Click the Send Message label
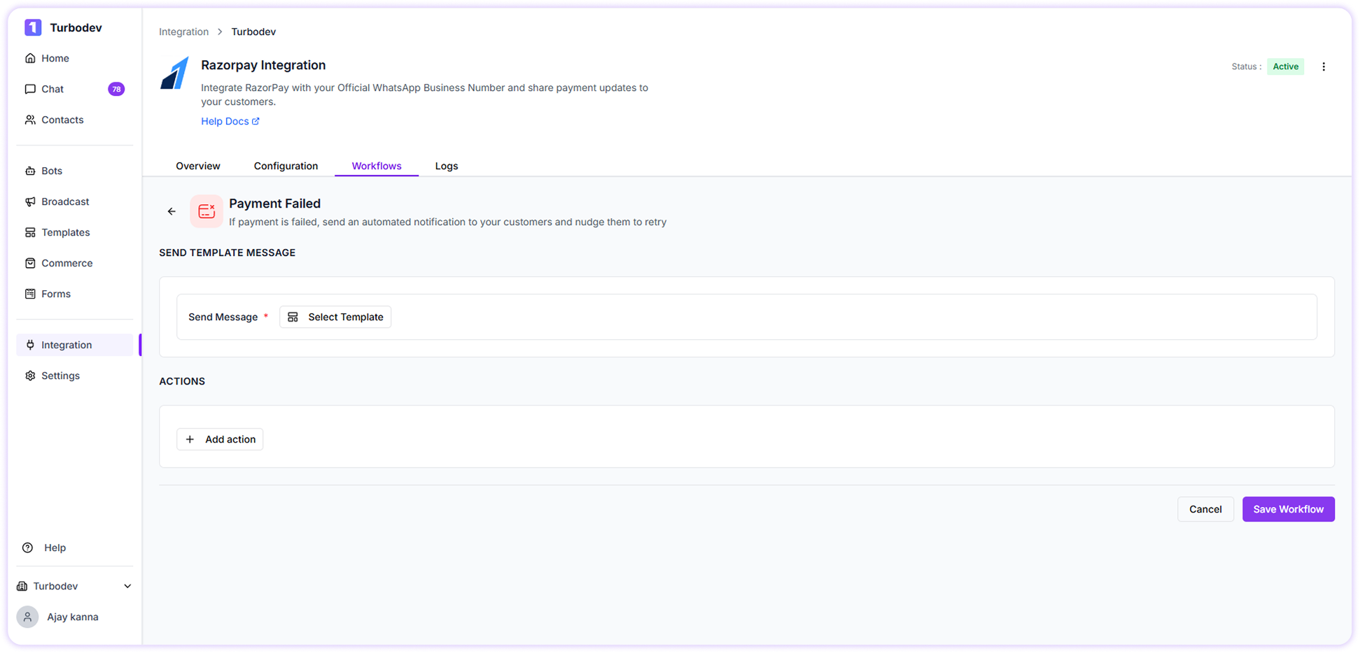Screen dimensions: 1360x653 tap(223, 317)
